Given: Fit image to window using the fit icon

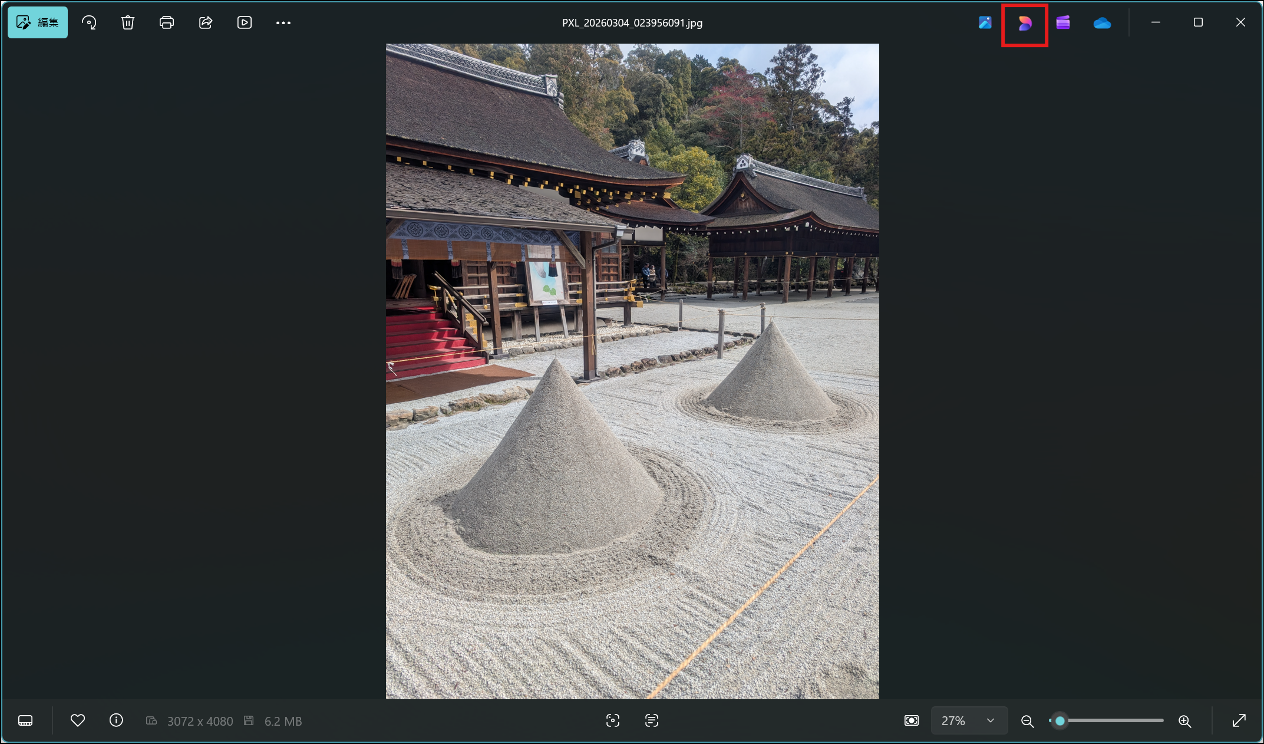Looking at the screenshot, I should click(912, 720).
